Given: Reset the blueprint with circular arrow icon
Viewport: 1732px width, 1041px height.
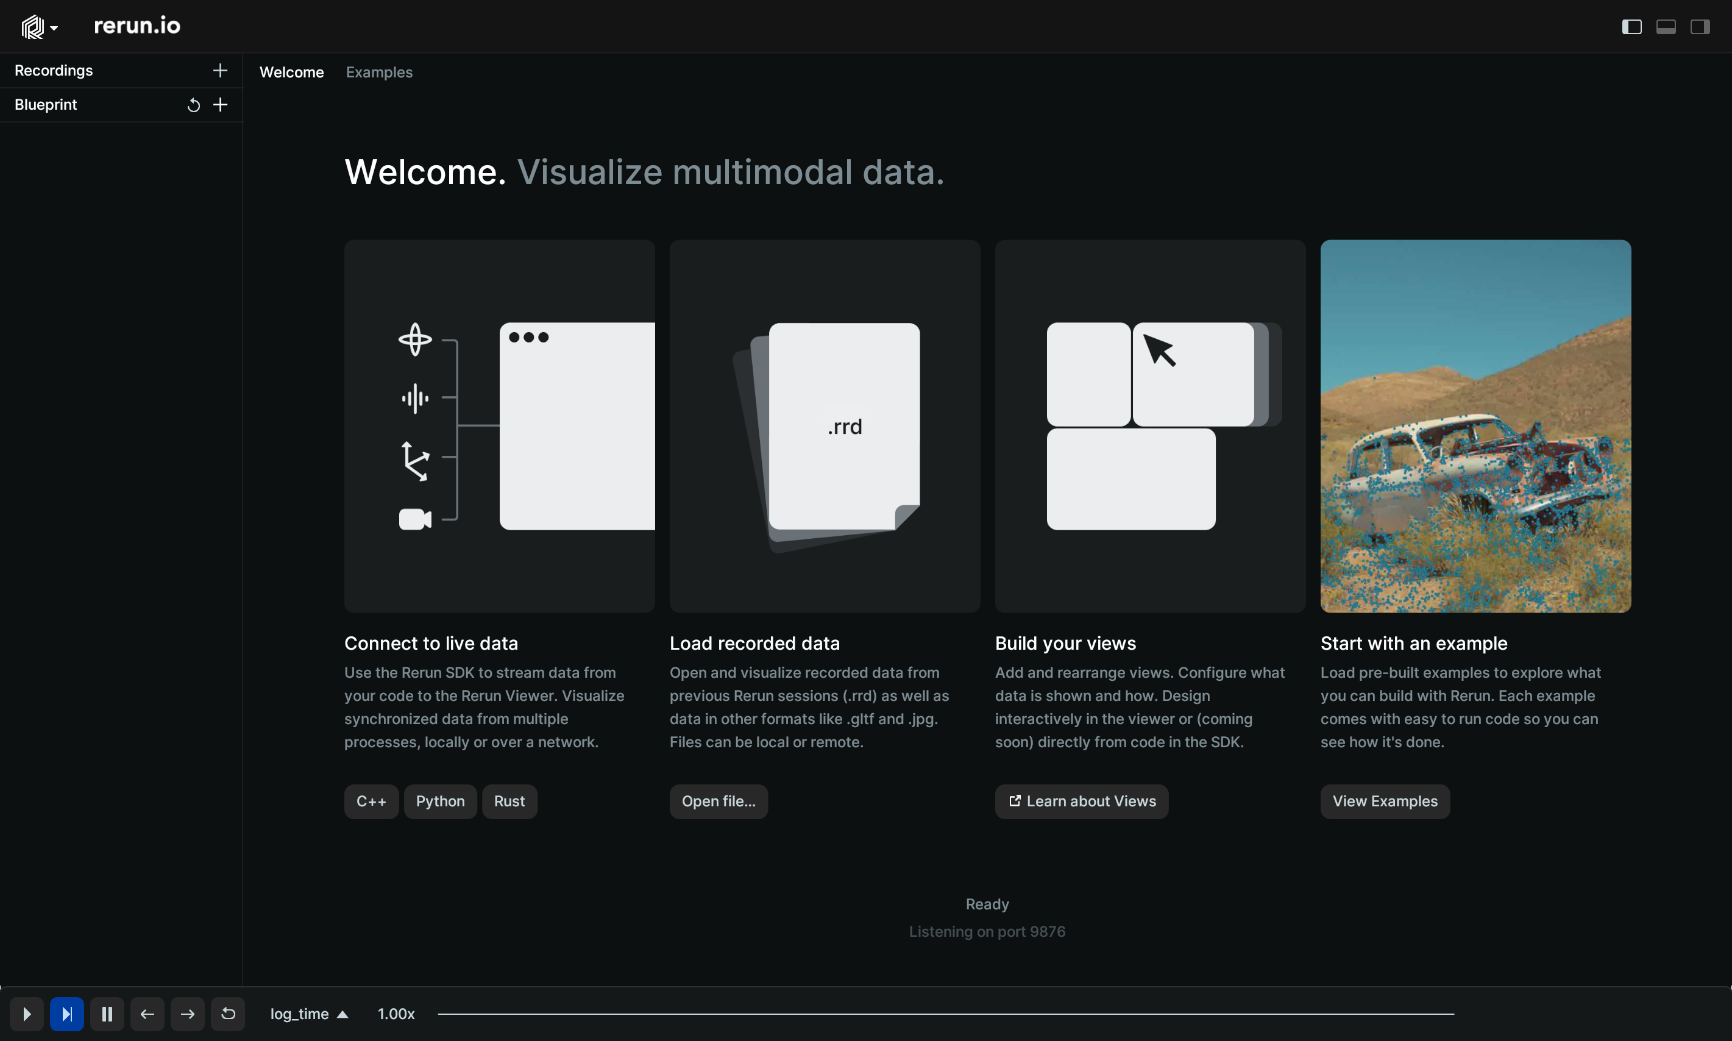Looking at the screenshot, I should (x=194, y=105).
